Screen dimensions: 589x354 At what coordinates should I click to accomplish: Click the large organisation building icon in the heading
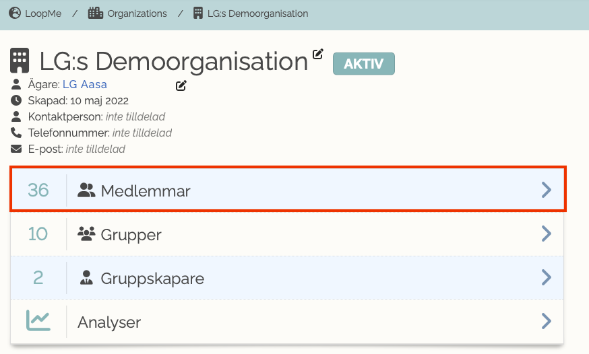(x=20, y=61)
